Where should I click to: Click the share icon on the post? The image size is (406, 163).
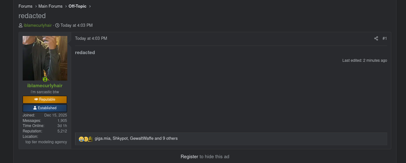pyautogui.click(x=376, y=38)
